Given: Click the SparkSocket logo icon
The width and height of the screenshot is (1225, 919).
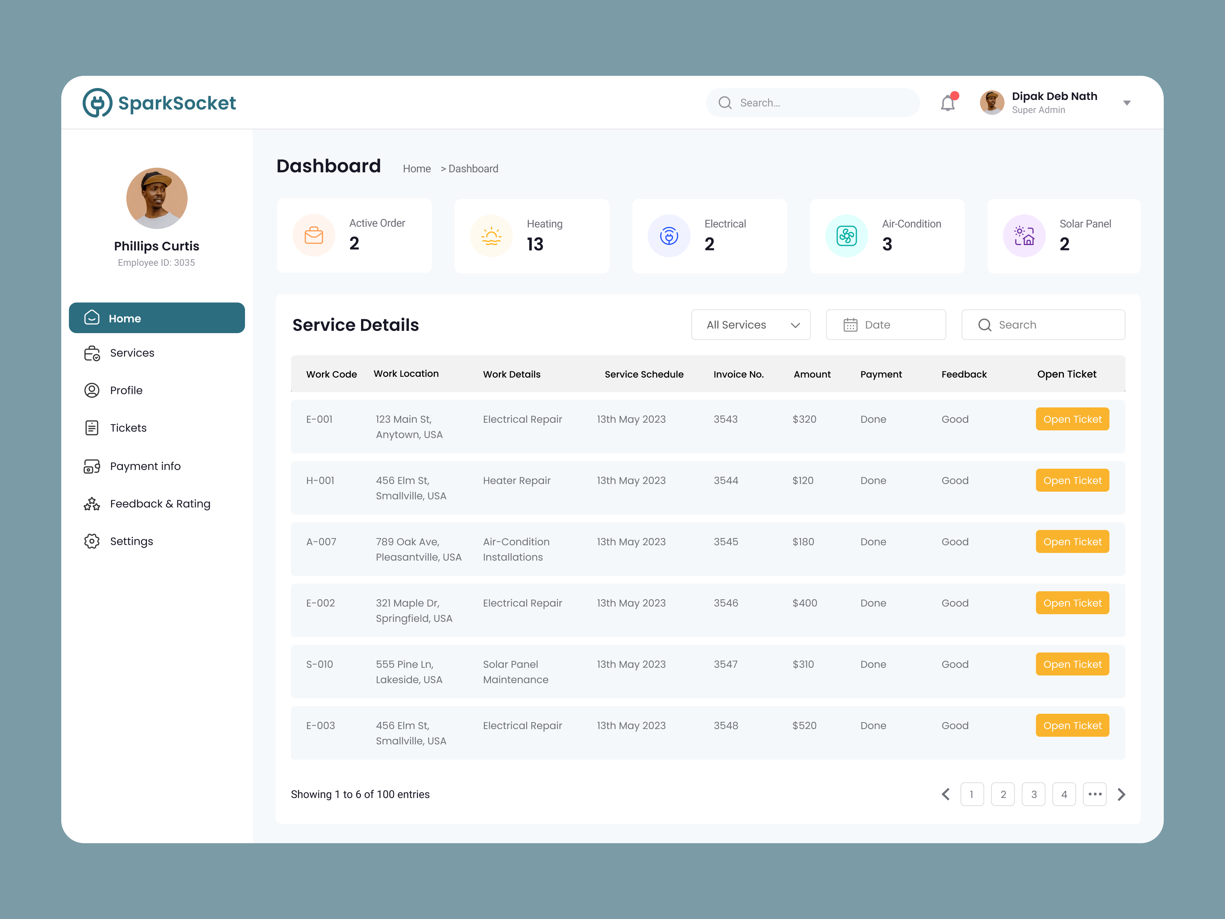Looking at the screenshot, I should pyautogui.click(x=99, y=103).
